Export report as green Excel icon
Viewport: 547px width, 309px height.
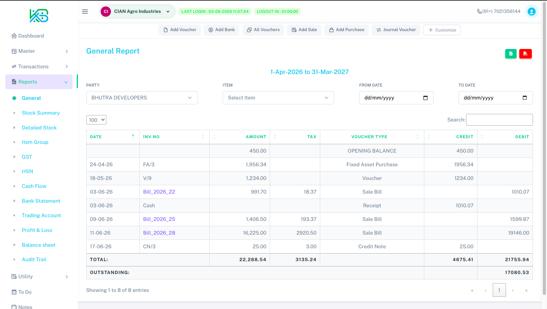[511, 54]
